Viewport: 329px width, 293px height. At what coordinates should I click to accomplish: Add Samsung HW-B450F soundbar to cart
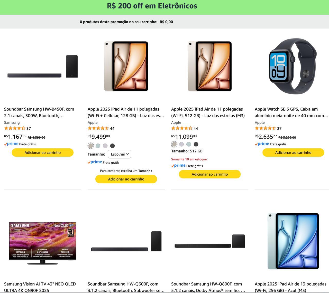pyautogui.click(x=43, y=153)
